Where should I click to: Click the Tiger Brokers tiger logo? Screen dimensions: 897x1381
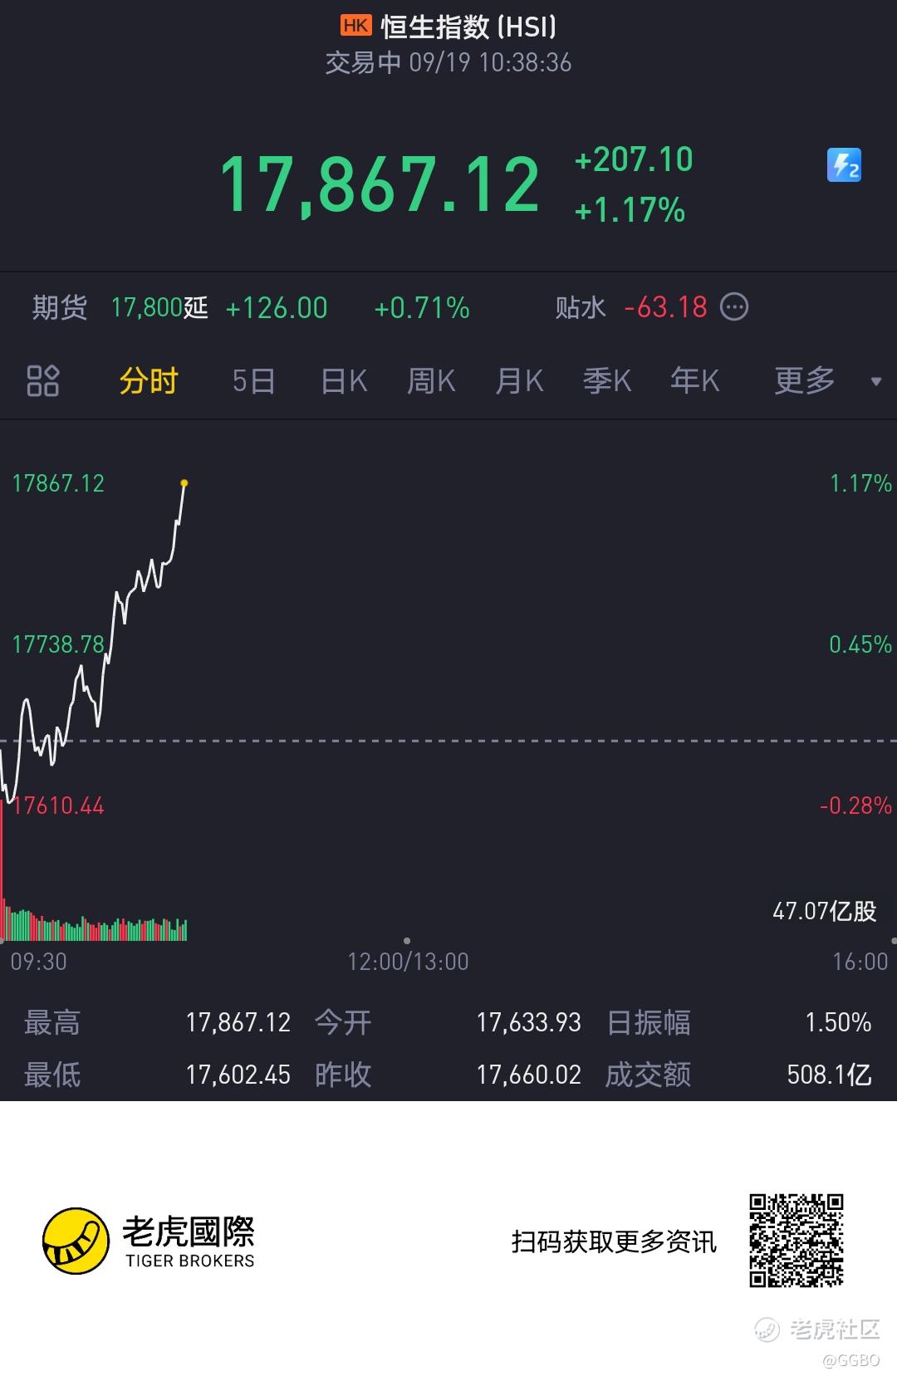[76, 1241]
